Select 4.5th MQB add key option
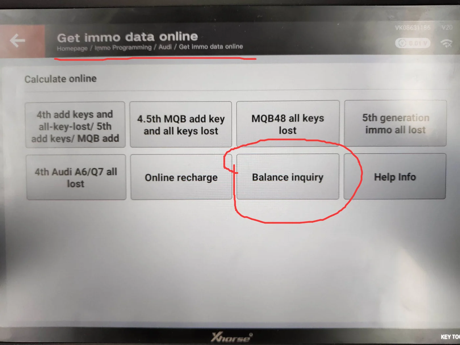This screenshot has width=460, height=345. (181, 124)
